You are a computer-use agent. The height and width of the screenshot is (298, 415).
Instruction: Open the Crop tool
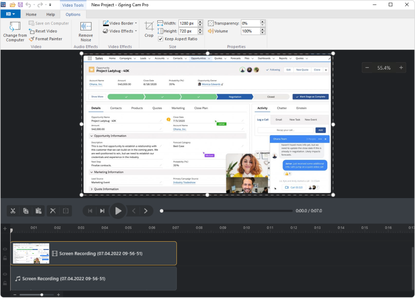[149, 29]
